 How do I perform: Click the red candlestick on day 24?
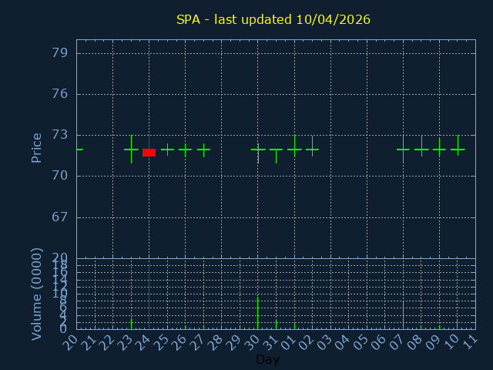(x=149, y=153)
